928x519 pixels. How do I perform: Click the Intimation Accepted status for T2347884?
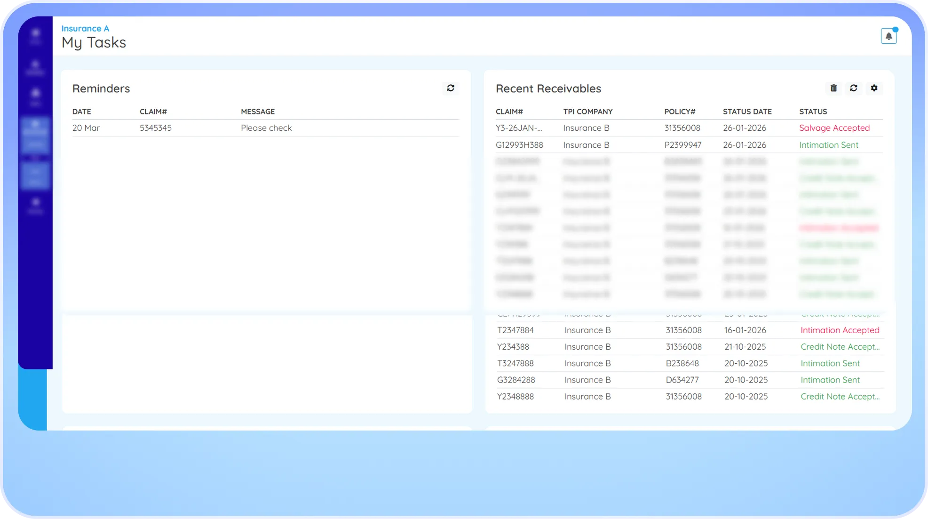click(x=840, y=330)
